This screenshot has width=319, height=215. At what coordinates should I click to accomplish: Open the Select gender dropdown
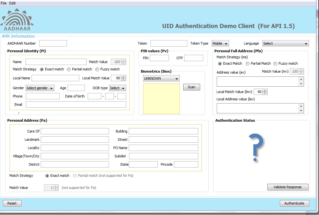40,88
